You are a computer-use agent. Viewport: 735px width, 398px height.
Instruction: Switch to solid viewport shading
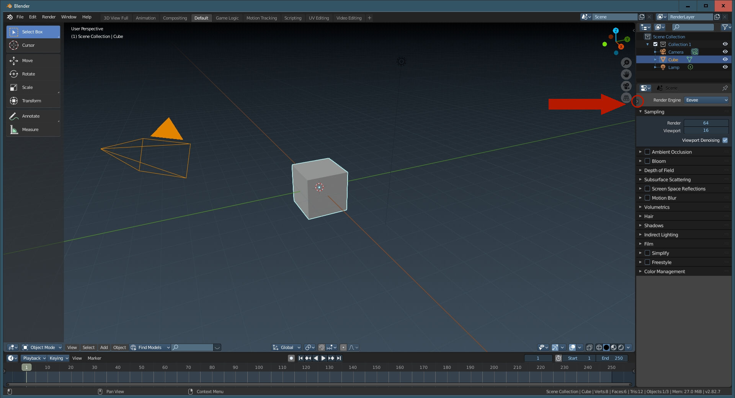(x=606, y=347)
